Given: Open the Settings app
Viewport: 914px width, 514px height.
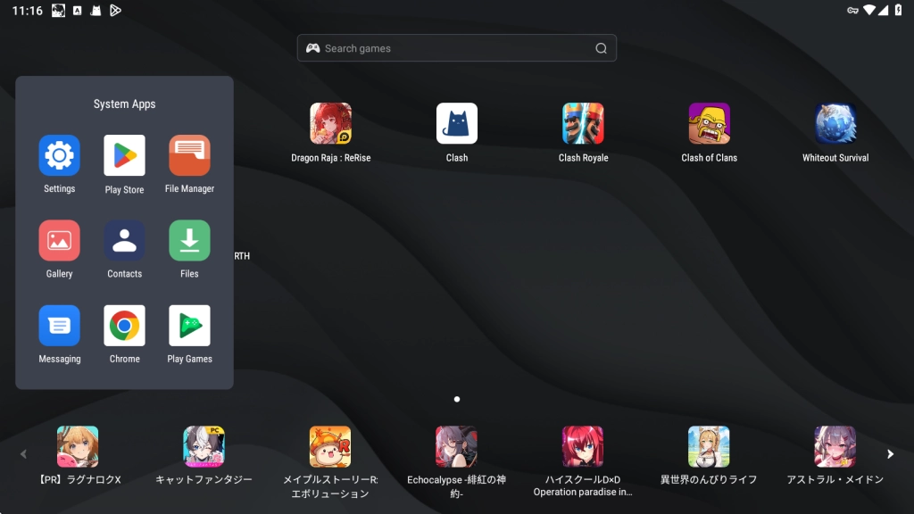Looking at the screenshot, I should point(59,156).
